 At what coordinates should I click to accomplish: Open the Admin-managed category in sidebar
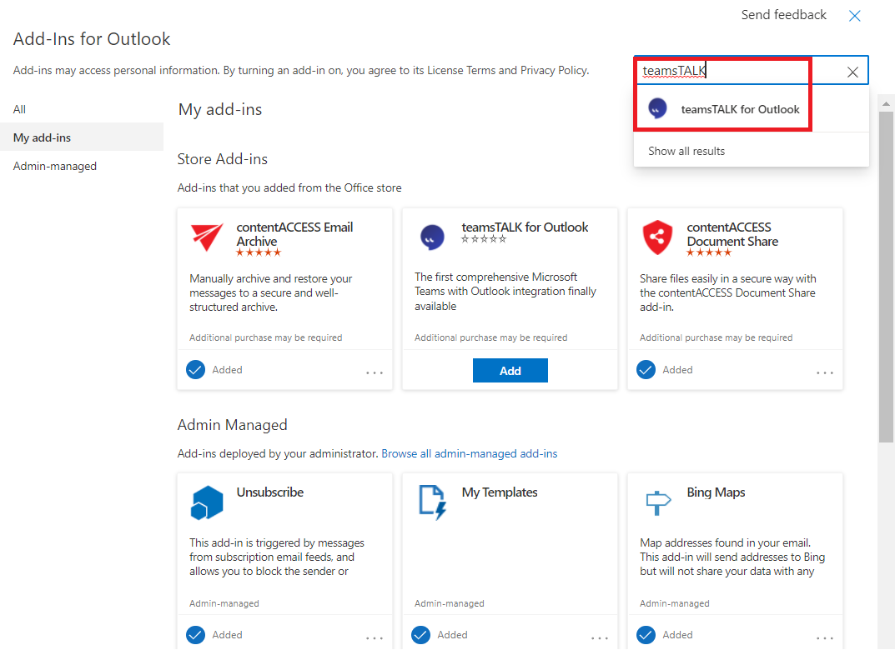pyautogui.click(x=55, y=166)
